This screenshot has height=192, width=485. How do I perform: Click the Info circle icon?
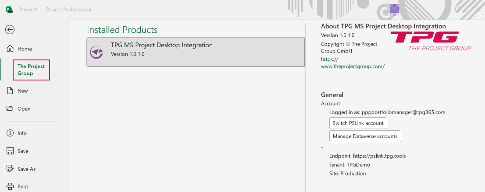click(10, 133)
